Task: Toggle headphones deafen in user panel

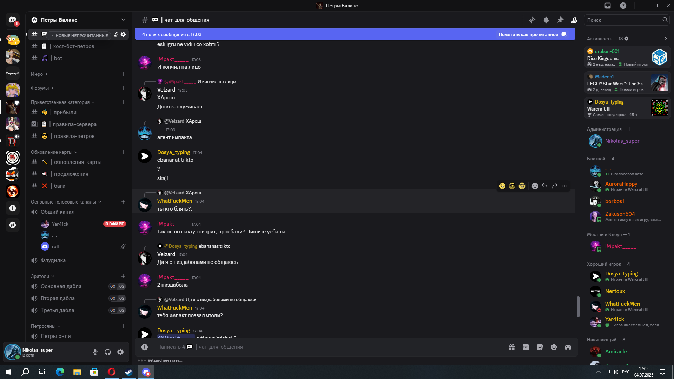Action: 108,352
